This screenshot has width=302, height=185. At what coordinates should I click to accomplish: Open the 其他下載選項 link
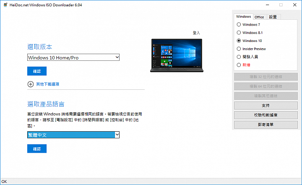pos(47,84)
